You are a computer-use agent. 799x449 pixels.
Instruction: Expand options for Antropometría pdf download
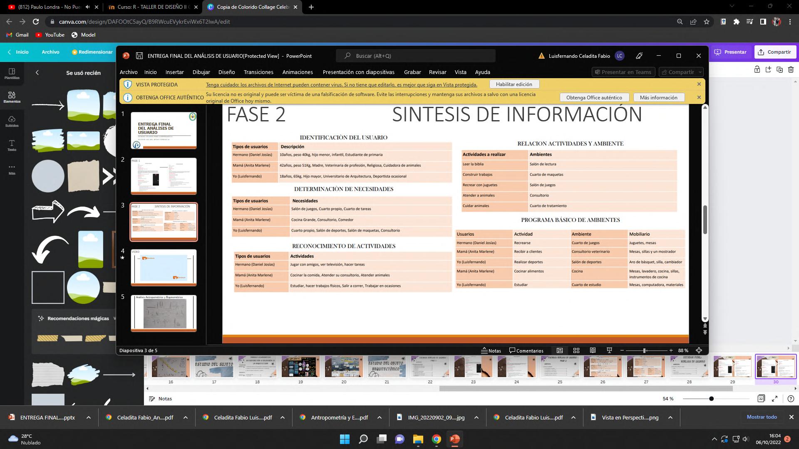(x=380, y=417)
